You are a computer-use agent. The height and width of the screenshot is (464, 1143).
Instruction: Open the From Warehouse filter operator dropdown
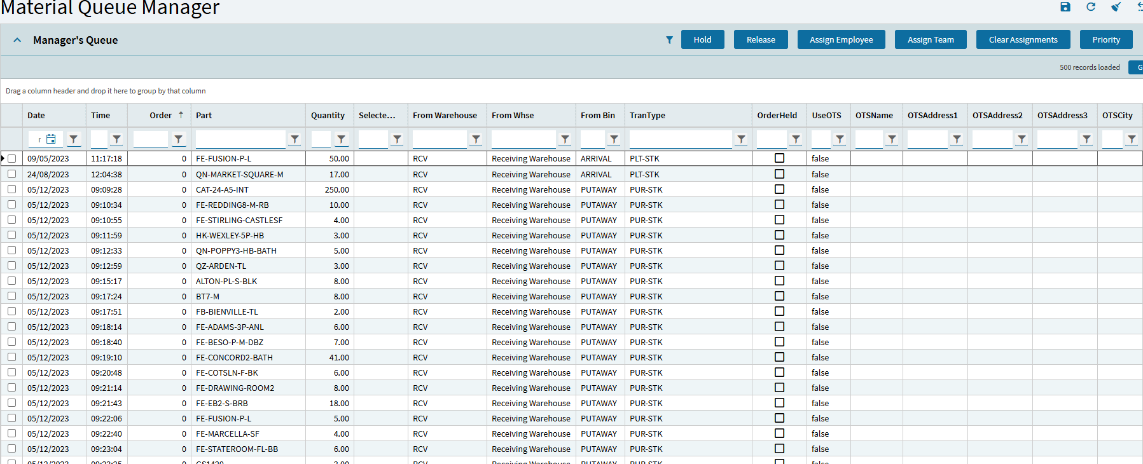[476, 139]
